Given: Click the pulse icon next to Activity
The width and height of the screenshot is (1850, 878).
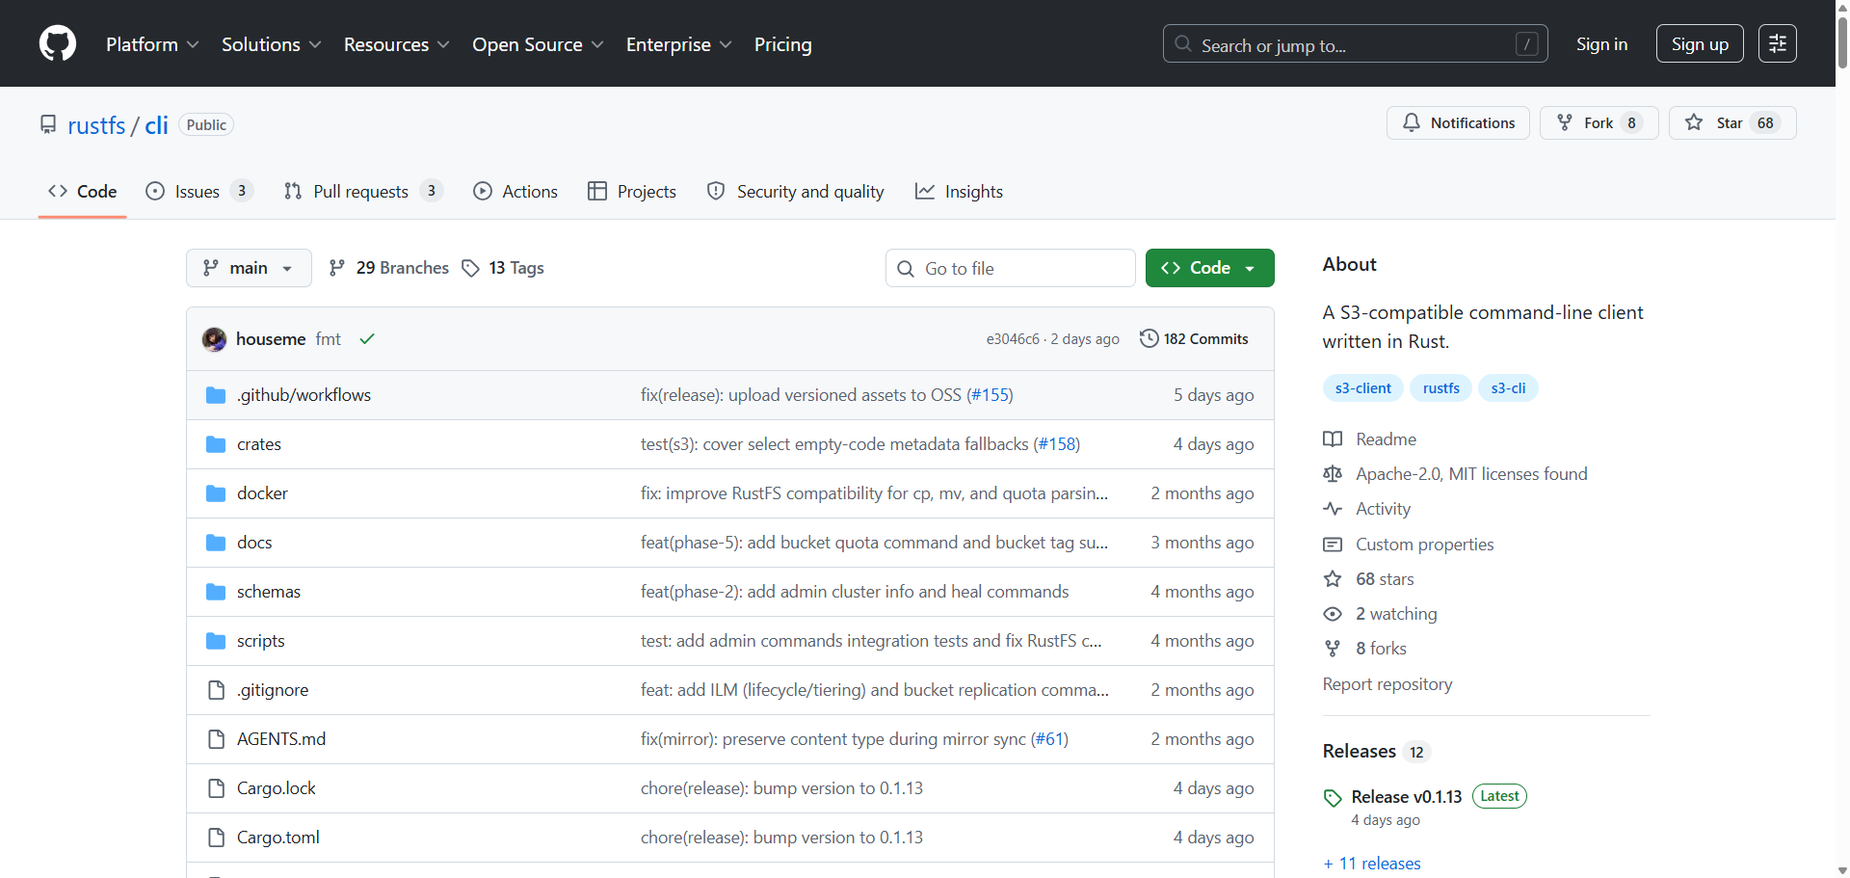Looking at the screenshot, I should [1333, 509].
